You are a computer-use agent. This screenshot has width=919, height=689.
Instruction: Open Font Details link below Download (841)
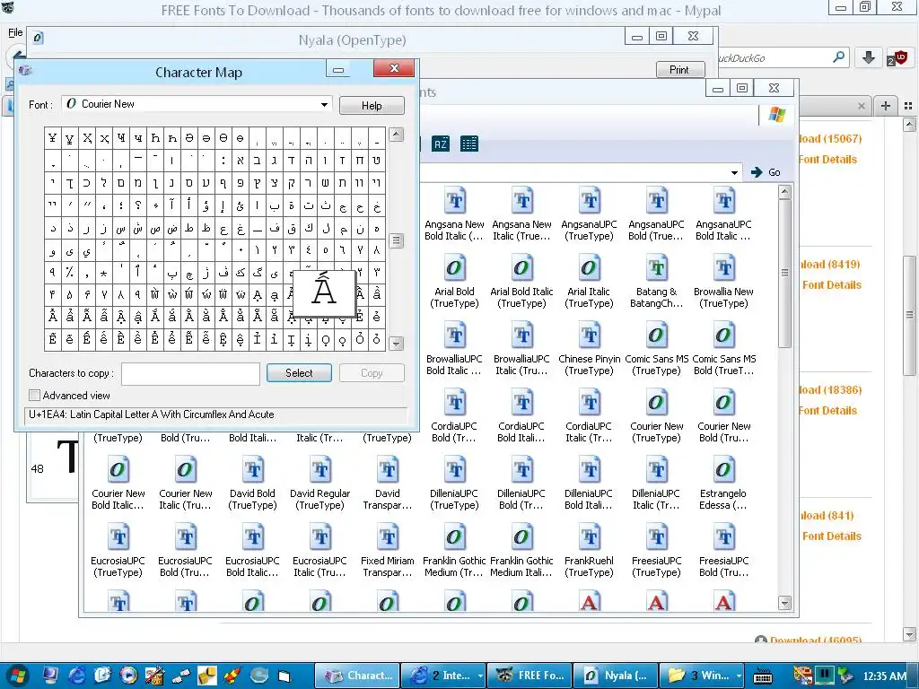click(x=832, y=536)
